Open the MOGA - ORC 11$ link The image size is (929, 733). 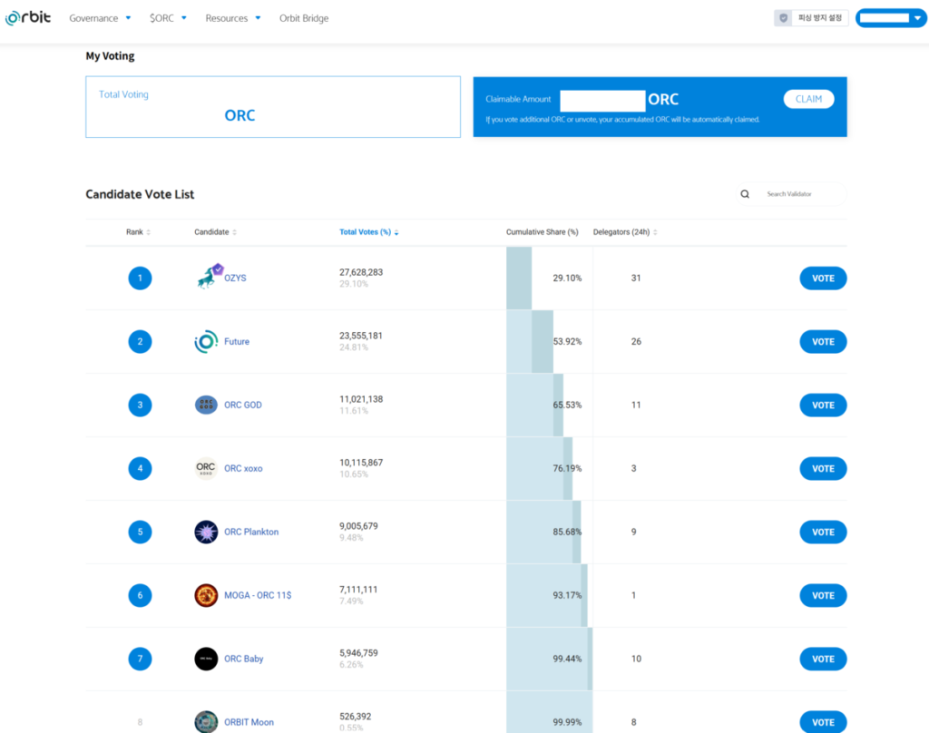click(x=258, y=595)
